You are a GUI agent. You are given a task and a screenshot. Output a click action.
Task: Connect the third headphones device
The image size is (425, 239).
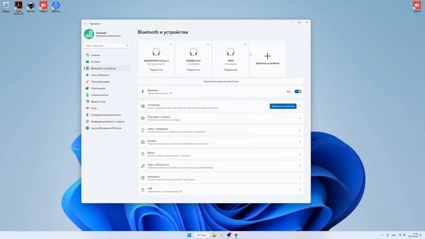[230, 70]
